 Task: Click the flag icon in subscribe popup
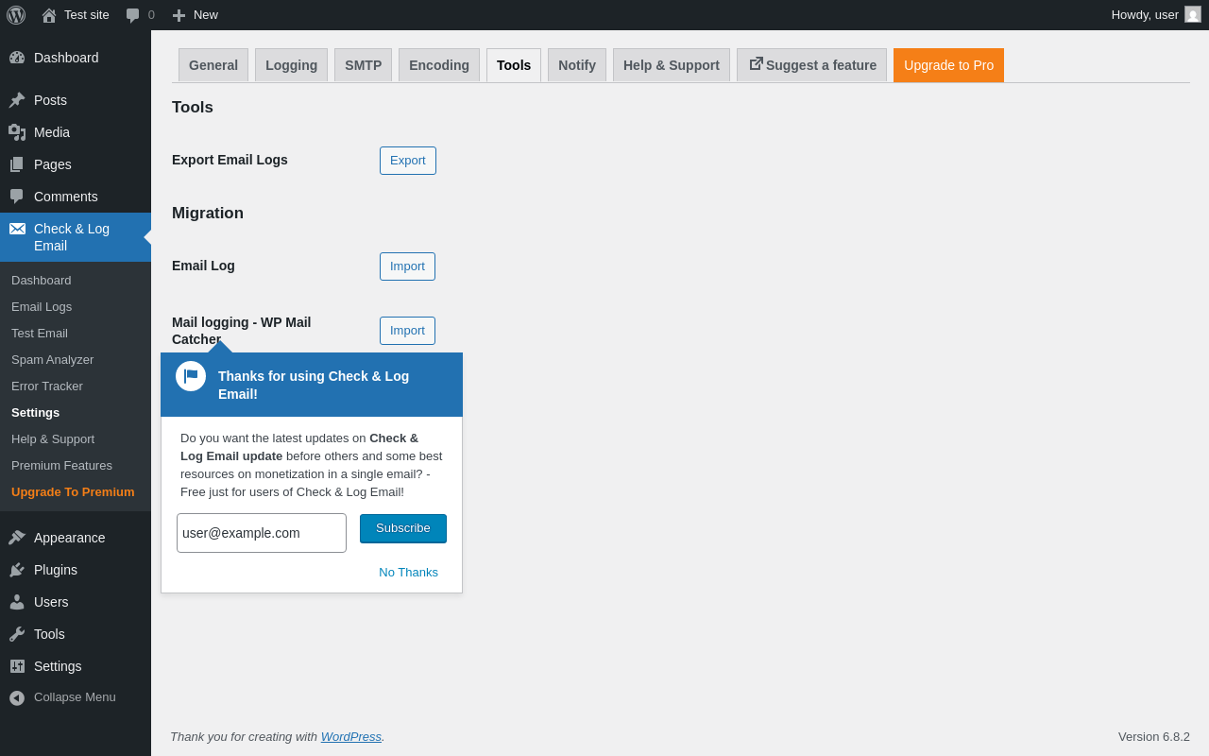pos(191,376)
